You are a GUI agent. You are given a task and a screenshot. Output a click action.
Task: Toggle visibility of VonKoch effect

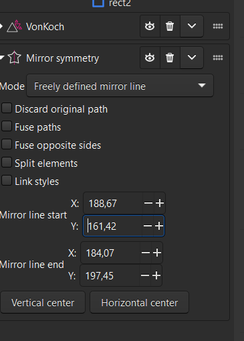pyautogui.click(x=150, y=26)
